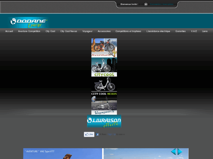Open the V.A.E menu item
The image size is (213, 159).
pos(194,31)
